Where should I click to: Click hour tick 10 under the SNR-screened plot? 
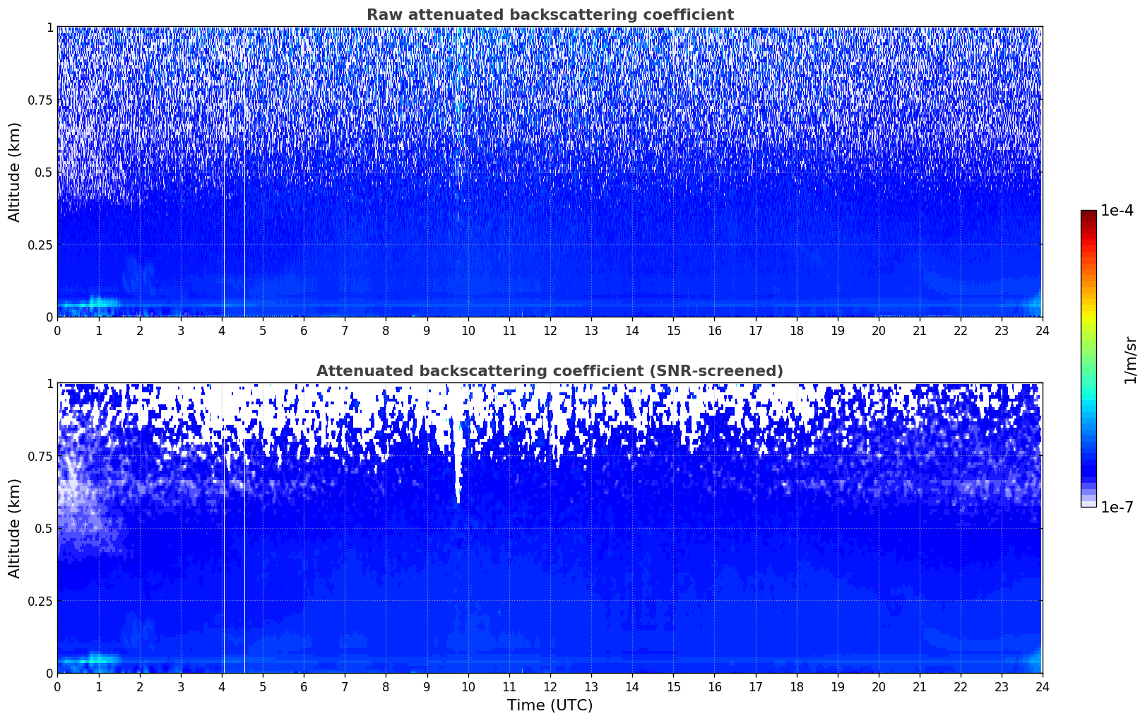pos(468,686)
